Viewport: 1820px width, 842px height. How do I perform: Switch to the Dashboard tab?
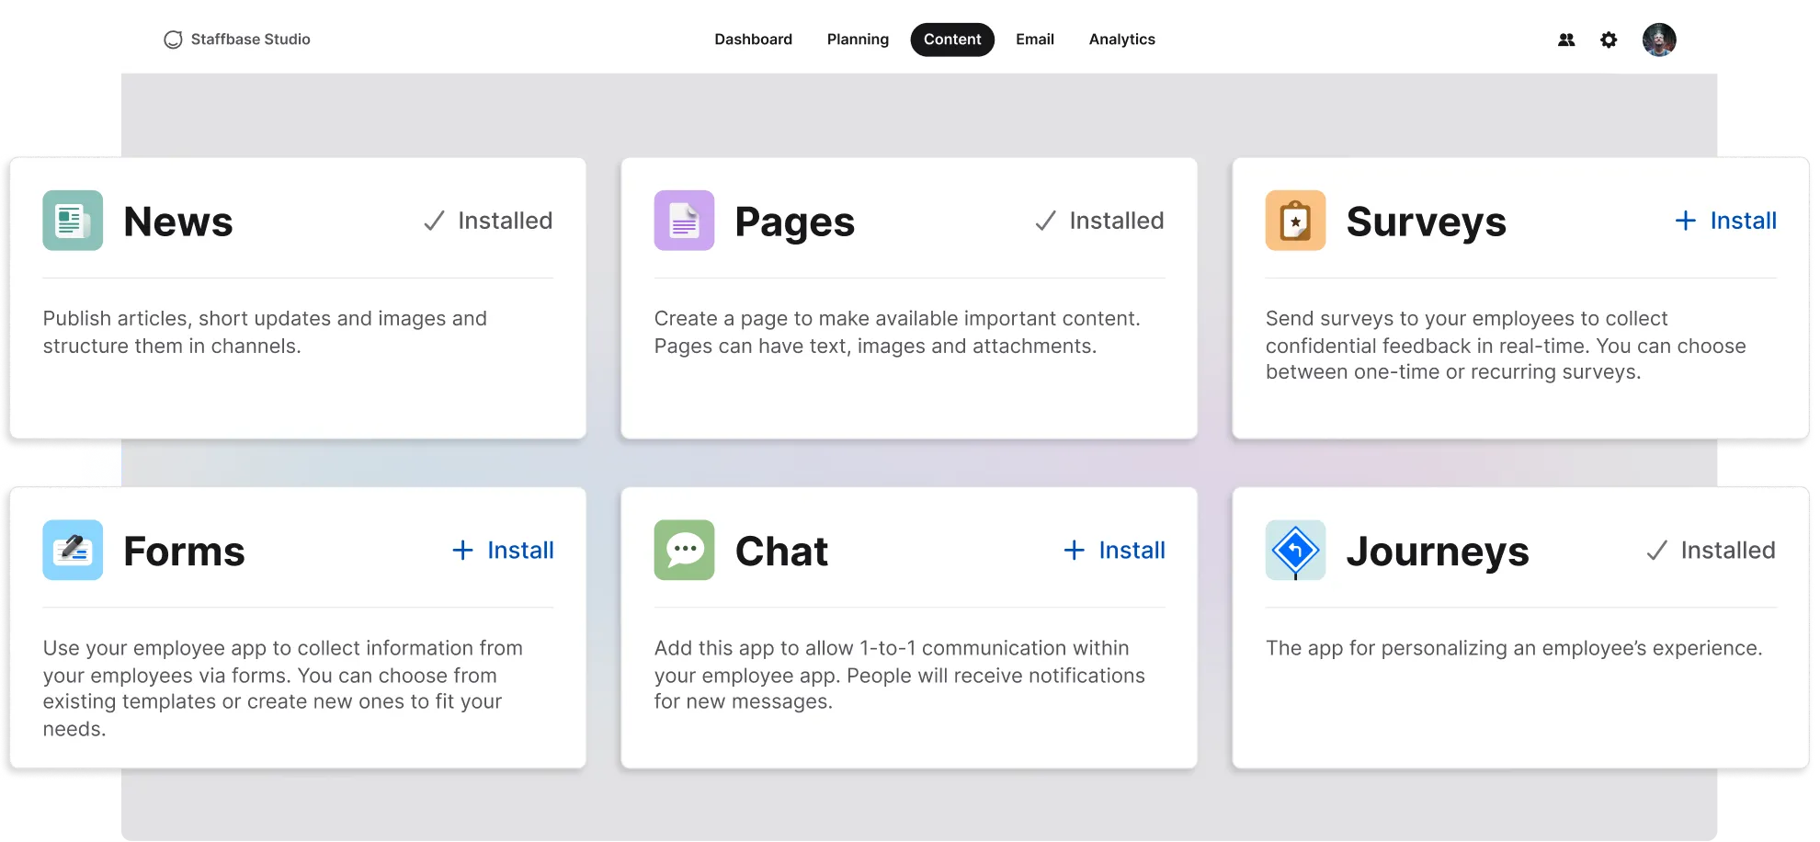753,39
